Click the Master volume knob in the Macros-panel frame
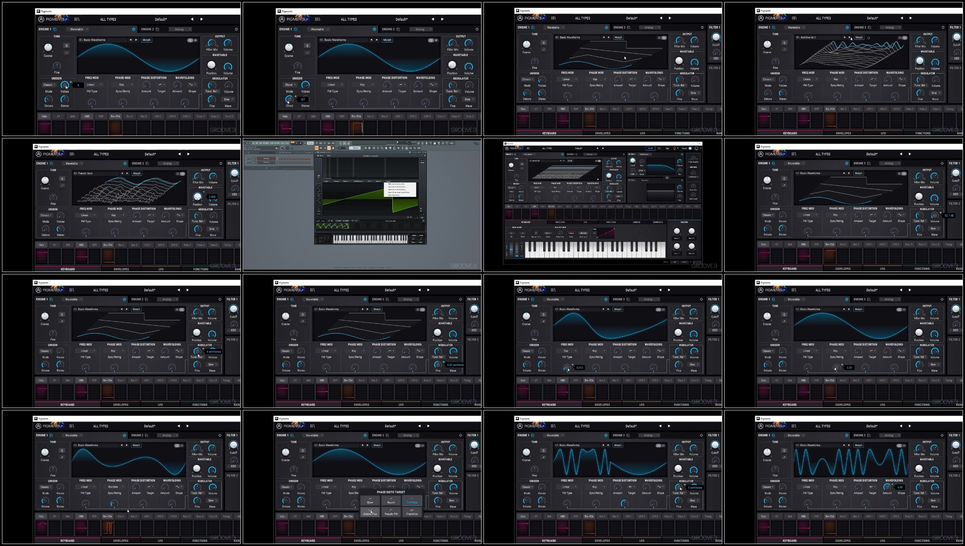The height and width of the screenshot is (546, 965). (690, 148)
